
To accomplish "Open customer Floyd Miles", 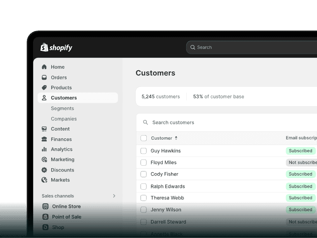I will (x=164, y=163).
